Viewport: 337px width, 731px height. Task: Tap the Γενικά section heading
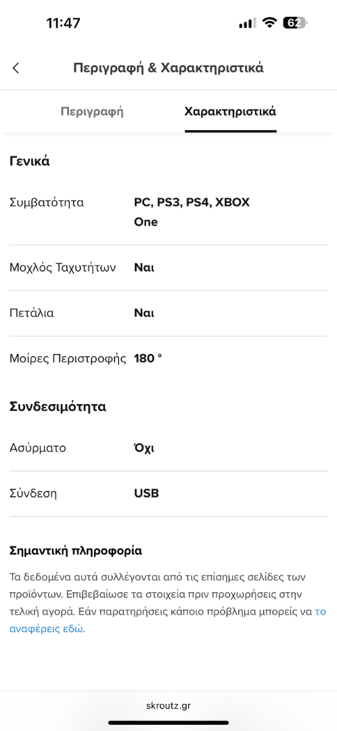point(29,162)
